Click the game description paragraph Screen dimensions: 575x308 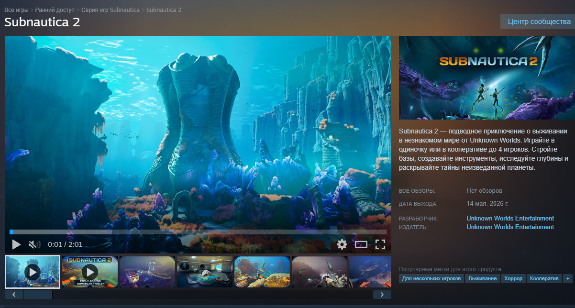tap(484, 149)
